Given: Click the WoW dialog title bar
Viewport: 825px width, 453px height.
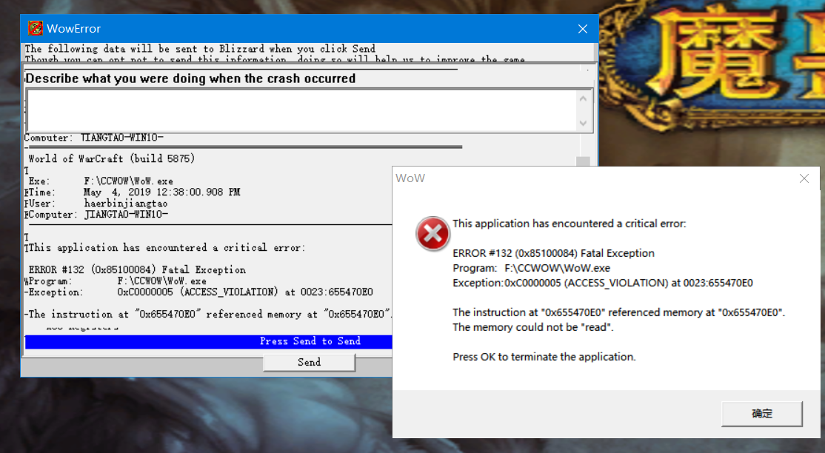Looking at the screenshot, I should (x=592, y=178).
